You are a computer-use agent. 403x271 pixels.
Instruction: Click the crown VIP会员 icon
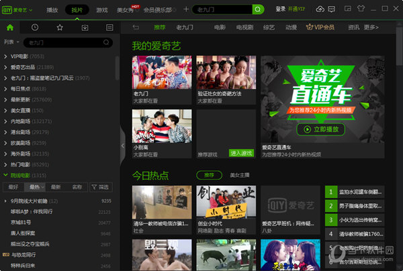pyautogui.click(x=310, y=27)
